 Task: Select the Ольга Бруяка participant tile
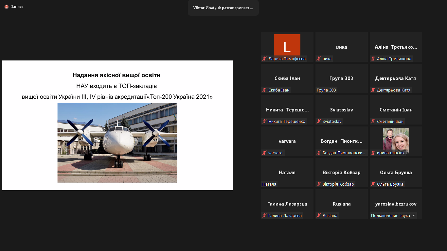click(396, 173)
